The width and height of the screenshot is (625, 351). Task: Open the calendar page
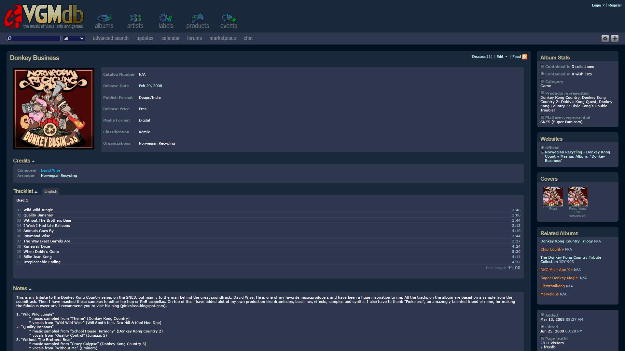point(171,38)
